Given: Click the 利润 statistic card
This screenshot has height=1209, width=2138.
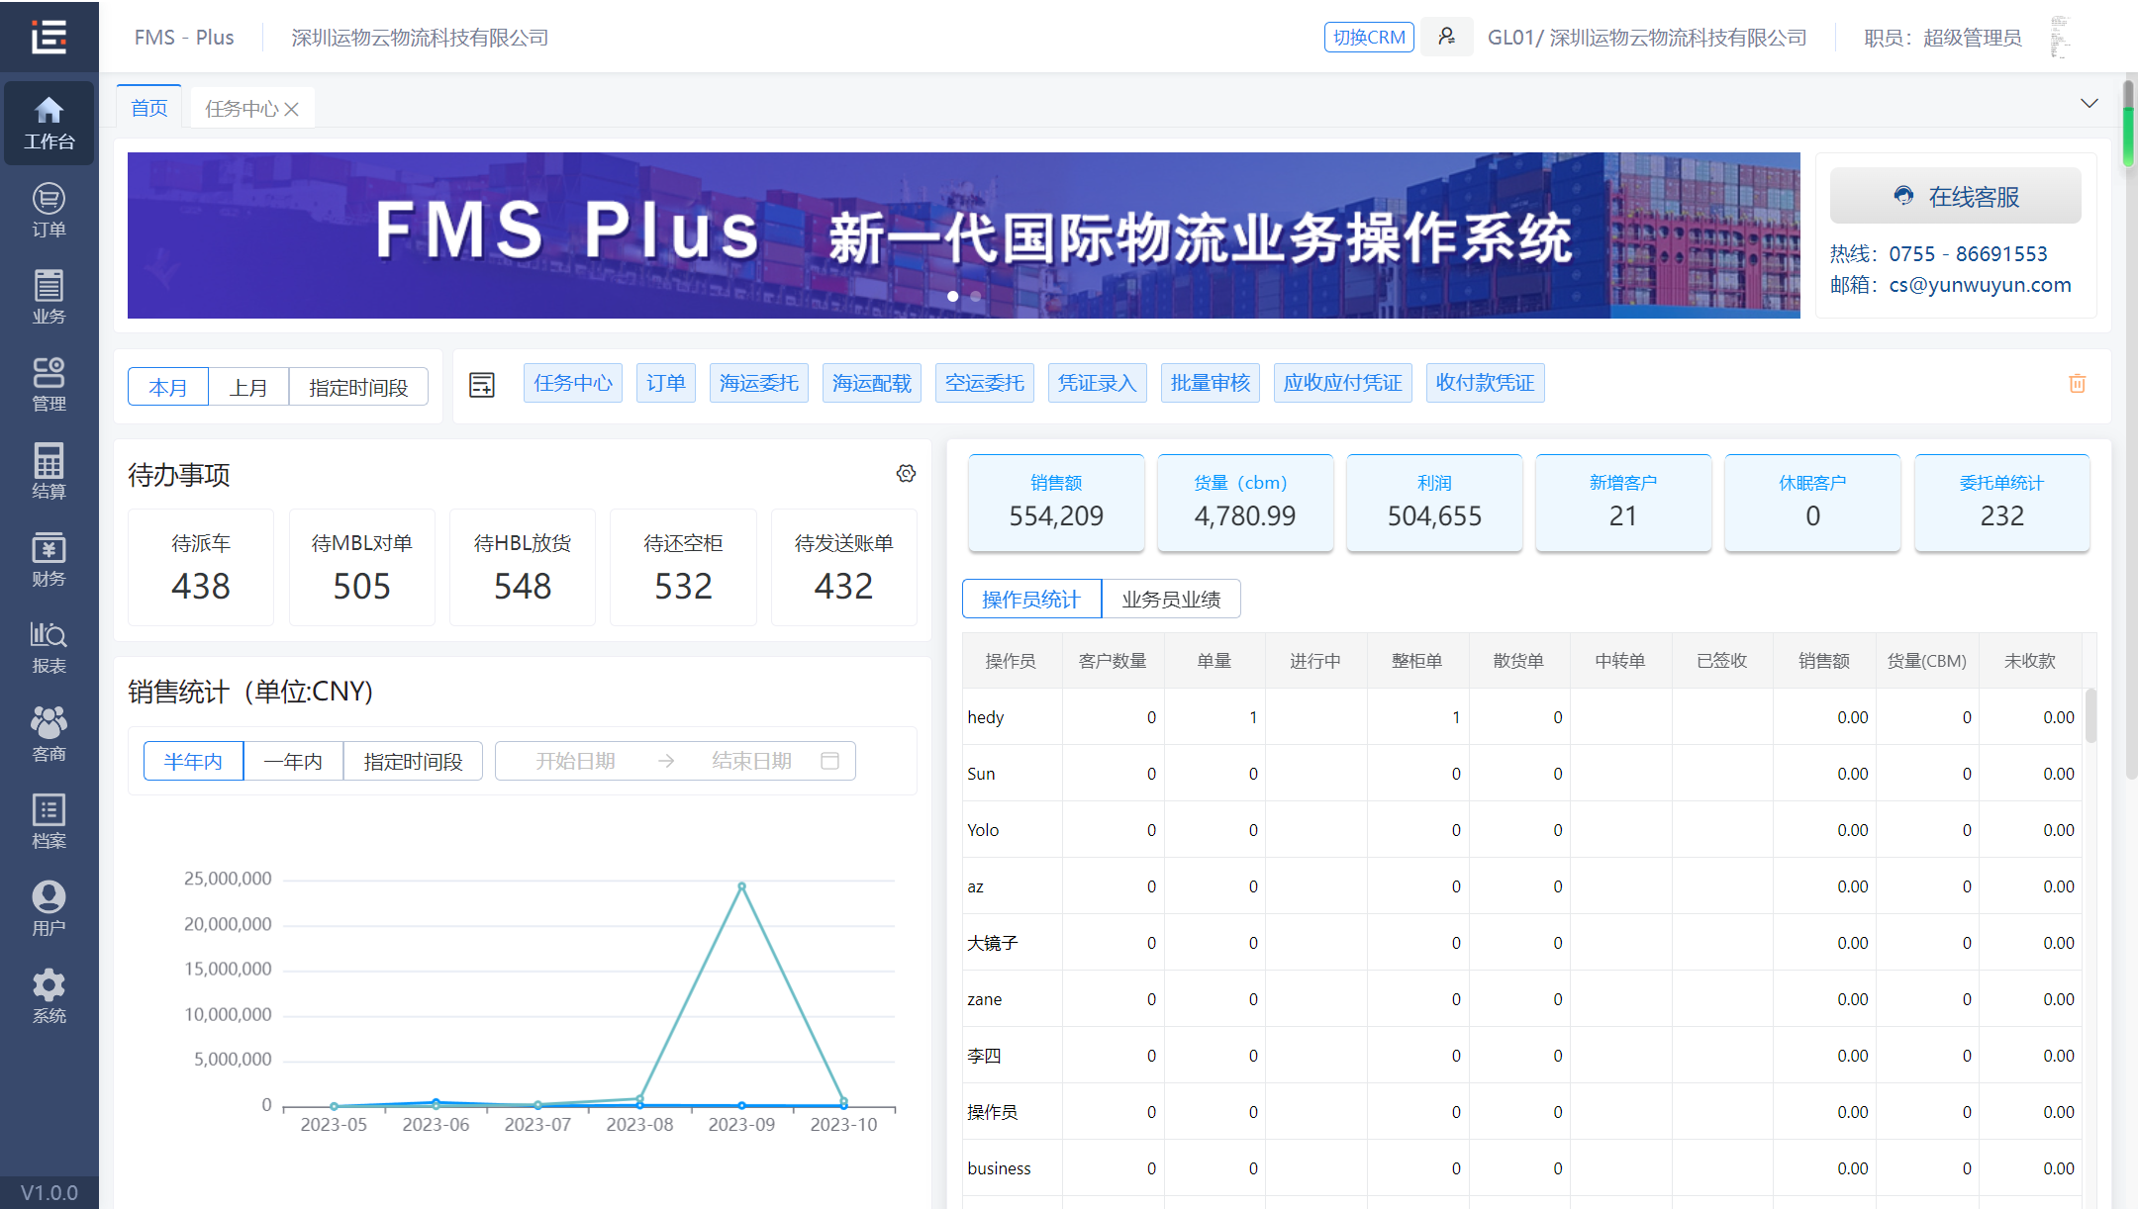Looking at the screenshot, I should [1434, 503].
